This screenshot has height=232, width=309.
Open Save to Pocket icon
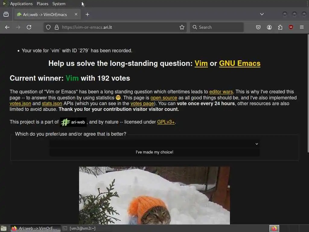tap(258, 27)
